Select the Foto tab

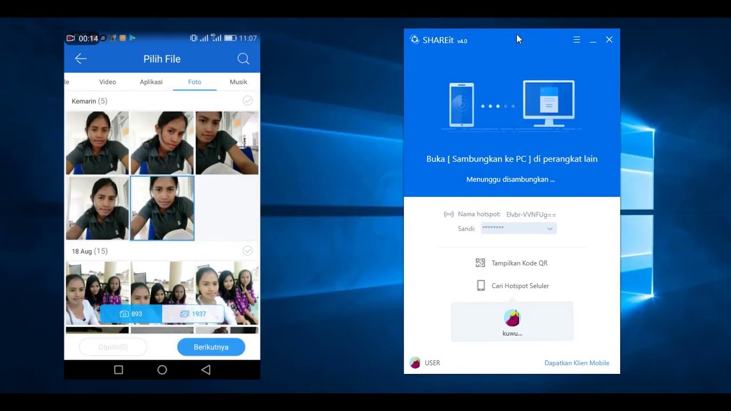[195, 82]
